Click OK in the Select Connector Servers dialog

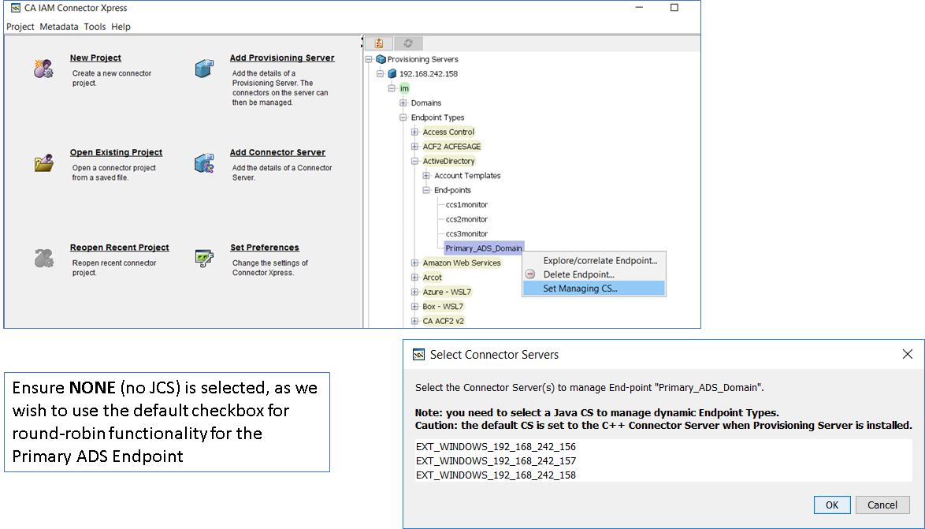point(832,505)
